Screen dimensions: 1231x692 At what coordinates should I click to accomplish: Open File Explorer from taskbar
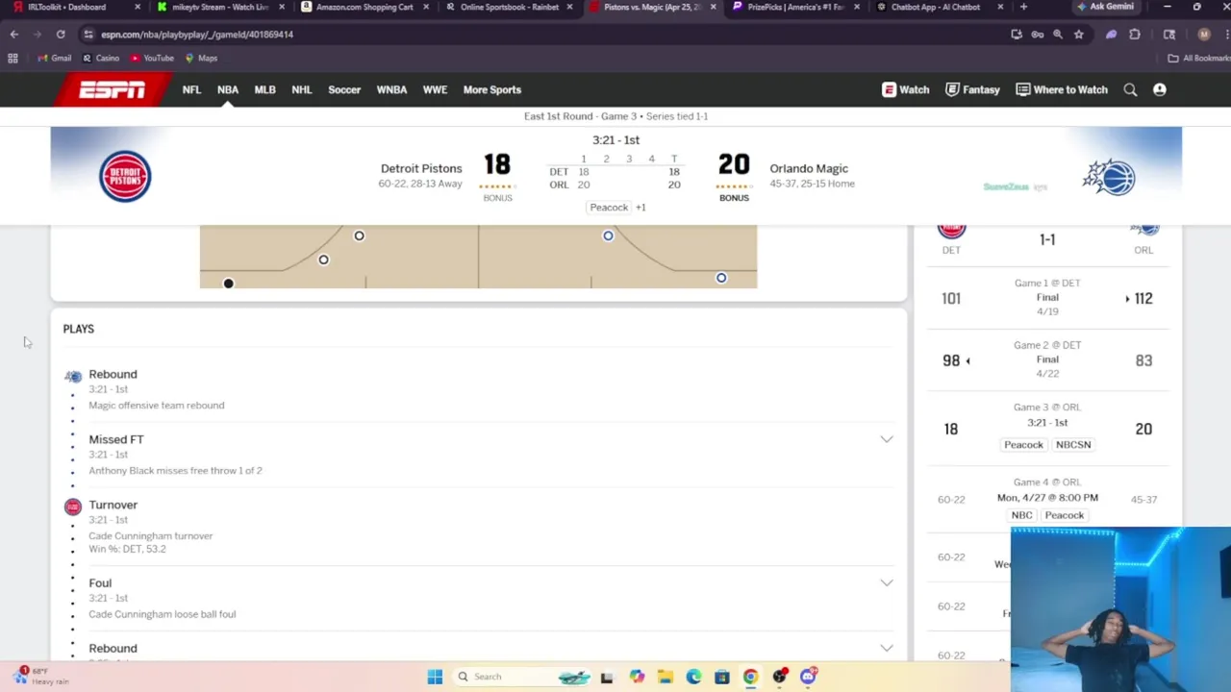665,677
